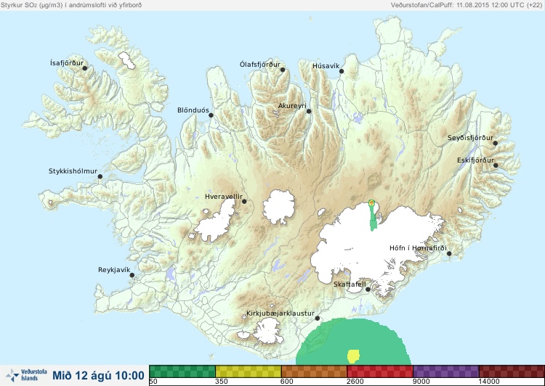Screen dimensions: 545x386
Task: Select the Ólafsfjörður town label
Action: pyautogui.click(x=260, y=65)
